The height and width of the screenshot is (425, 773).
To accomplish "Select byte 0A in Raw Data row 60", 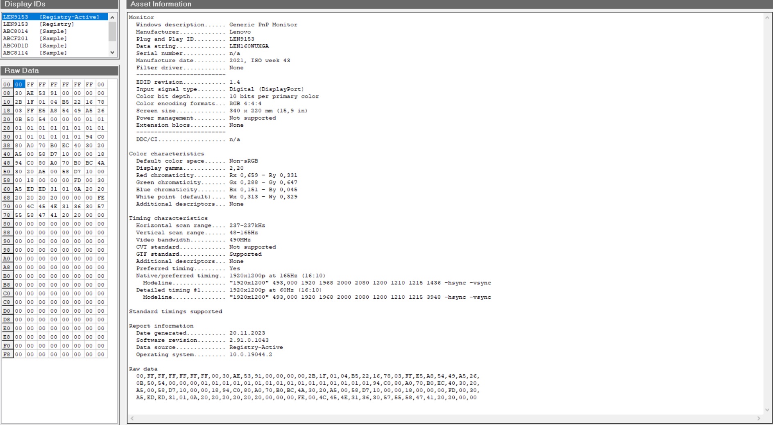I will tap(77, 189).
